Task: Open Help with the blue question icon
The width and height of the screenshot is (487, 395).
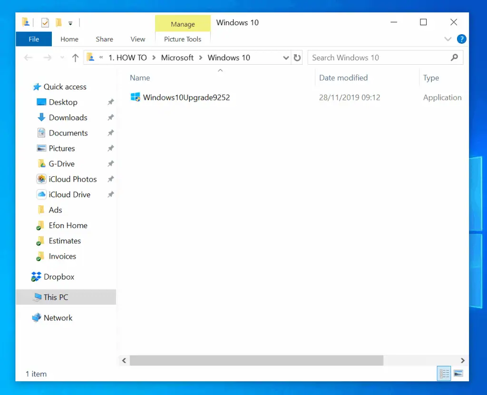Action: 461,39
